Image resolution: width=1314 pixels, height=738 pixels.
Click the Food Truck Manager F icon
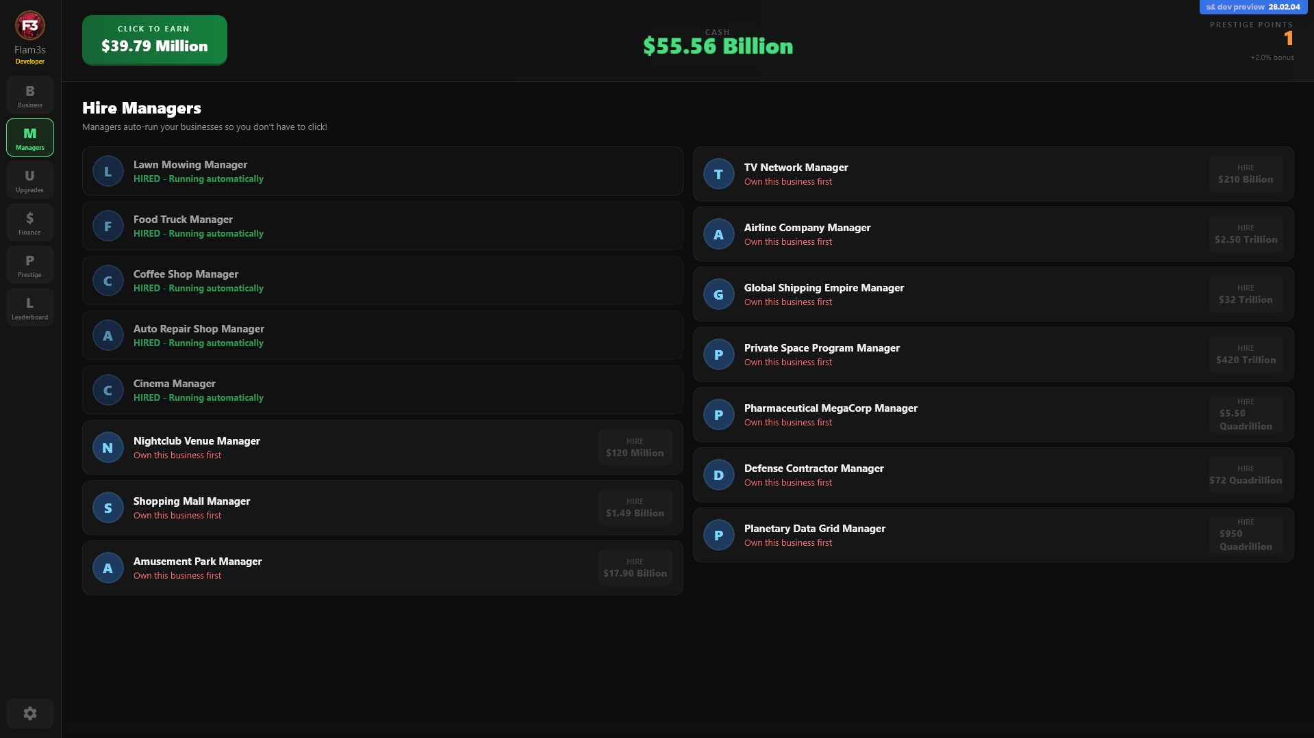(108, 226)
